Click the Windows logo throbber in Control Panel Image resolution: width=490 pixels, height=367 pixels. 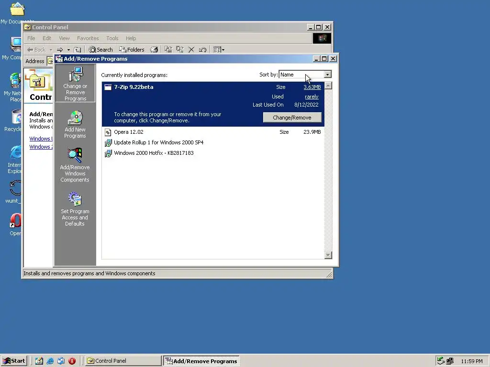322,38
